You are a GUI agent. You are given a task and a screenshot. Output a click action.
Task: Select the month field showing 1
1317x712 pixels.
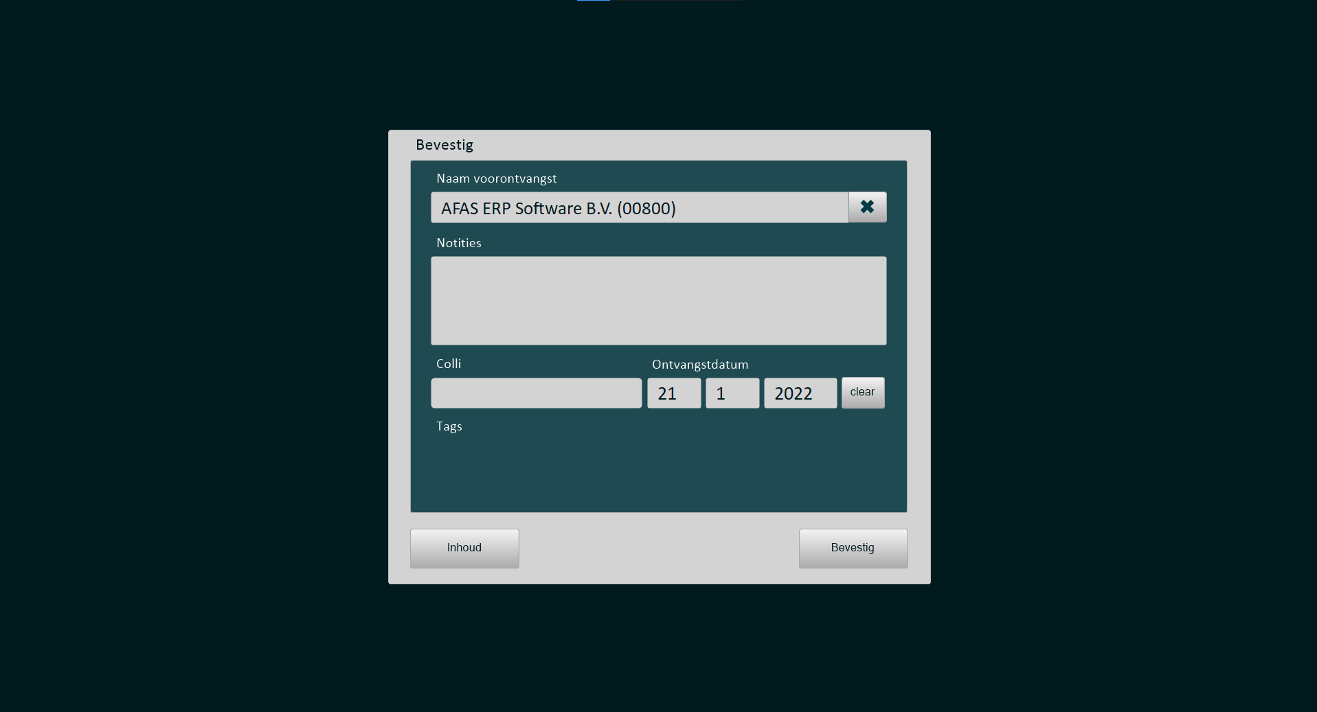coord(732,393)
